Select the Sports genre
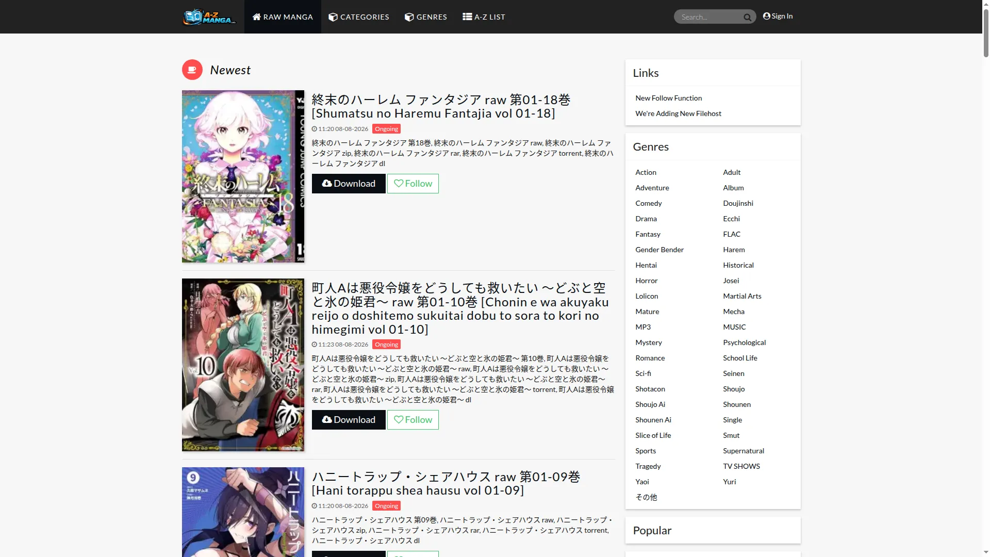This screenshot has width=990, height=557. pos(646,451)
